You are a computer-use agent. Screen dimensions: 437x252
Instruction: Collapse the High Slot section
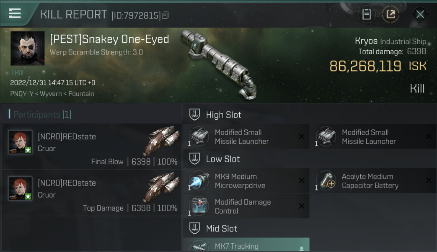[194, 115]
